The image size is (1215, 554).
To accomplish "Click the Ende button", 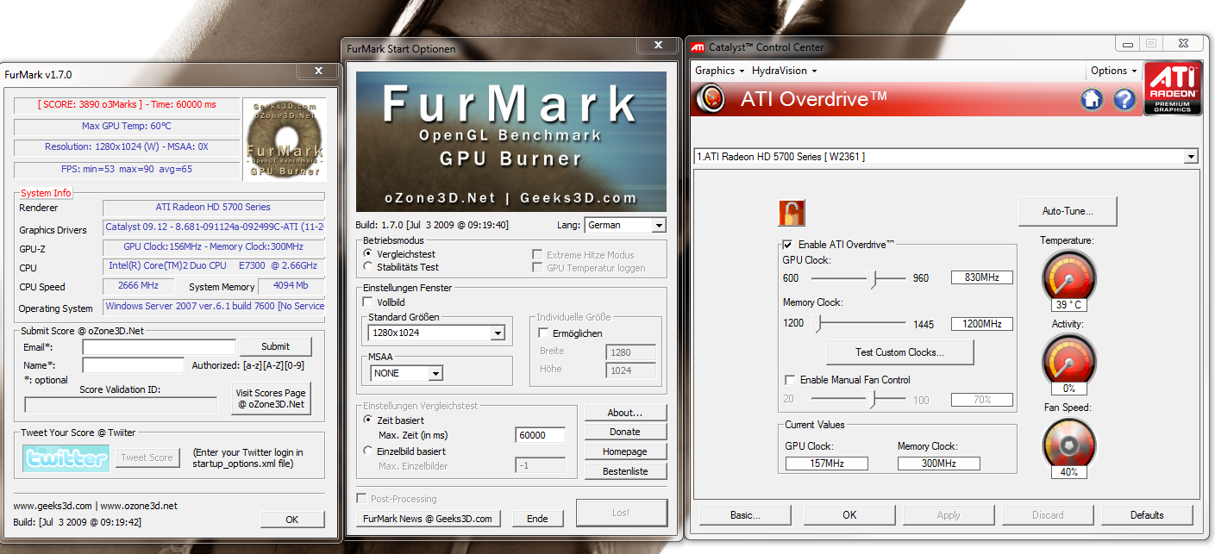I will (x=538, y=519).
